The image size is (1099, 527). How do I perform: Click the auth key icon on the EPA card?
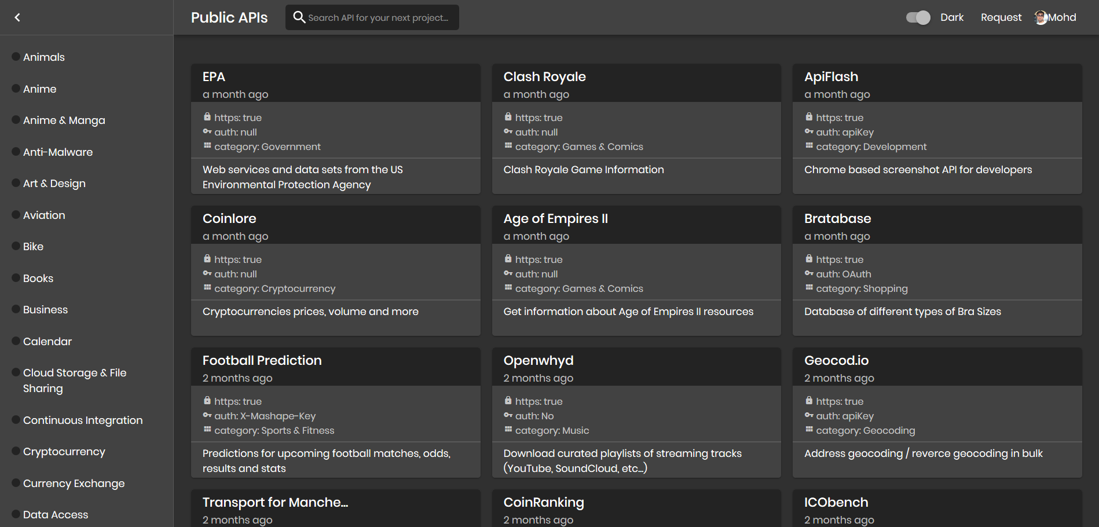click(207, 131)
